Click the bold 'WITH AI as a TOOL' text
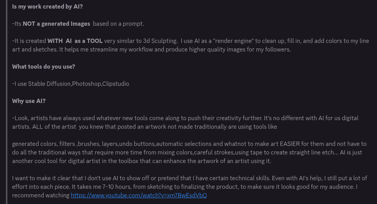This screenshot has width=377, height=204. tap(75, 41)
